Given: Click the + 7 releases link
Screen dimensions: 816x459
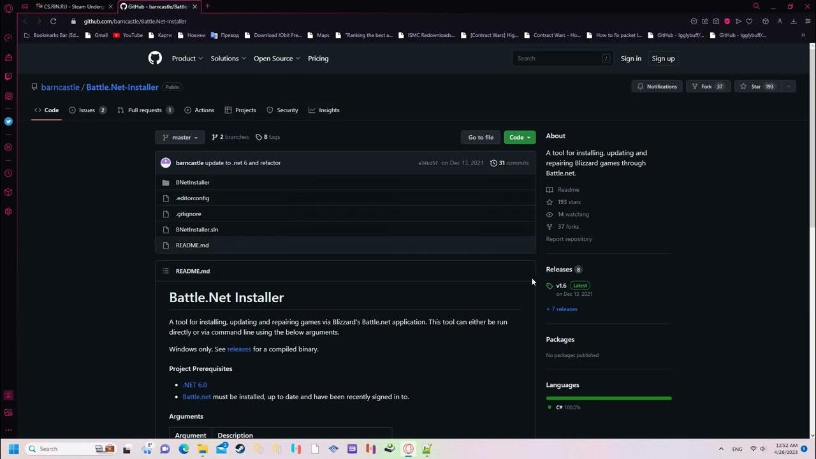Looking at the screenshot, I should click(562, 309).
